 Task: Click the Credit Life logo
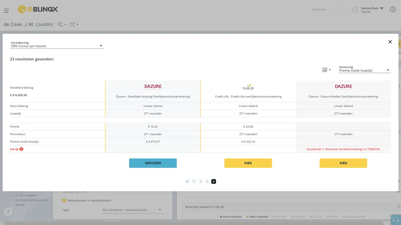point(248,87)
